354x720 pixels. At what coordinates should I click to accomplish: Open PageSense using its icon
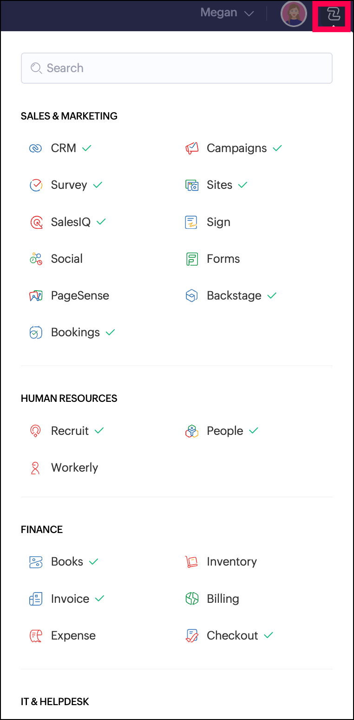(x=36, y=296)
